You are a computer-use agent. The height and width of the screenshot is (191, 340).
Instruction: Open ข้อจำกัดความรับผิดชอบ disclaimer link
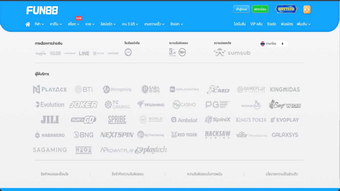(128, 174)
